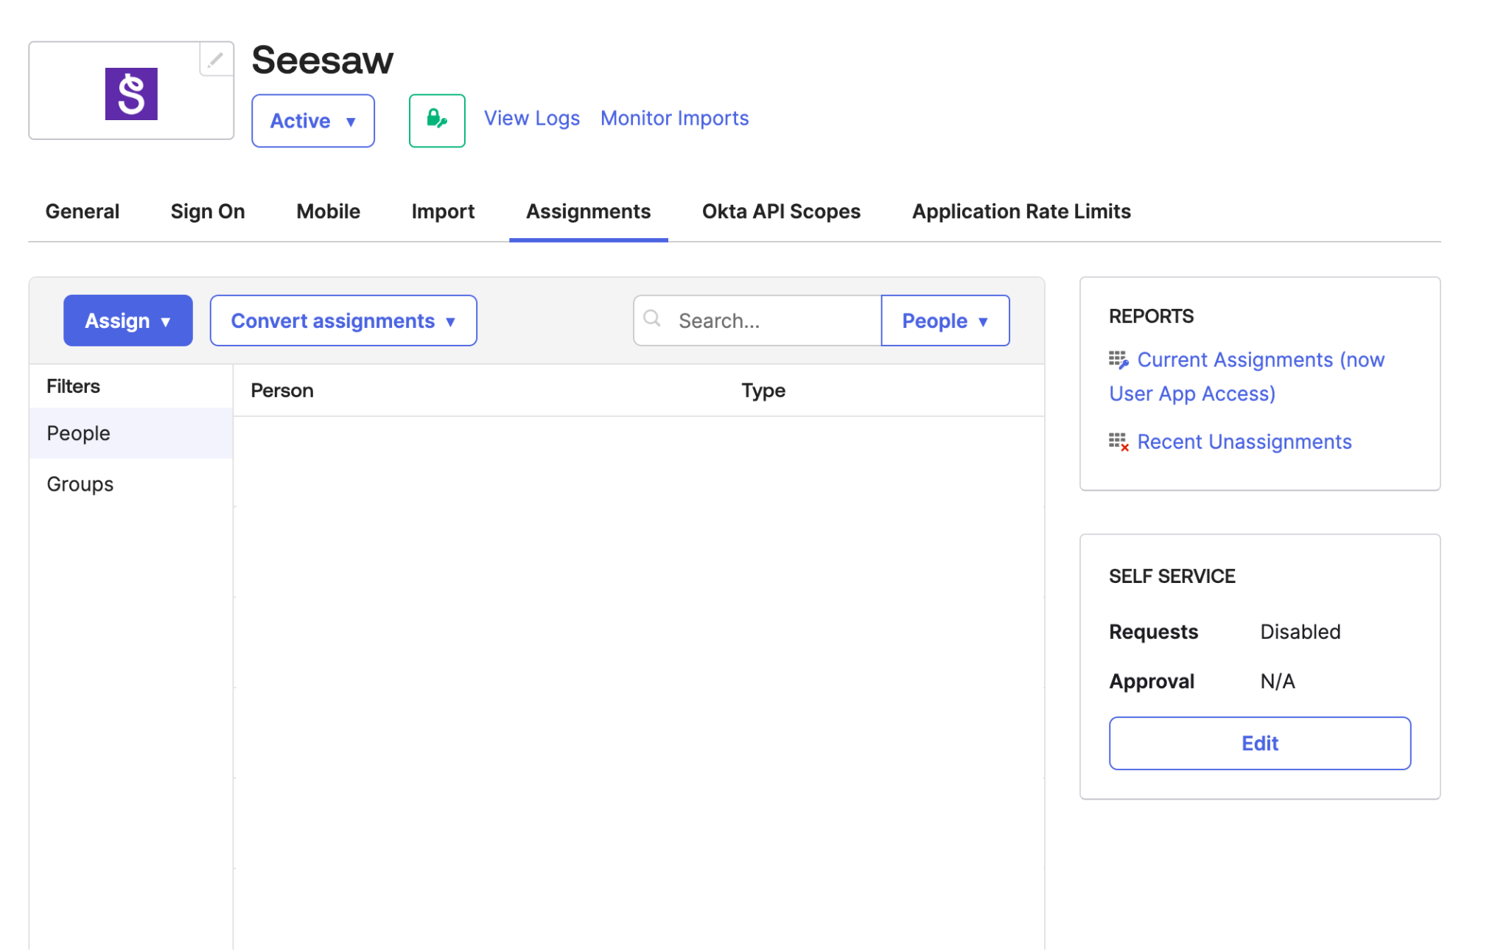
Task: Open the Convert assignments dropdown
Action: pyautogui.click(x=343, y=321)
